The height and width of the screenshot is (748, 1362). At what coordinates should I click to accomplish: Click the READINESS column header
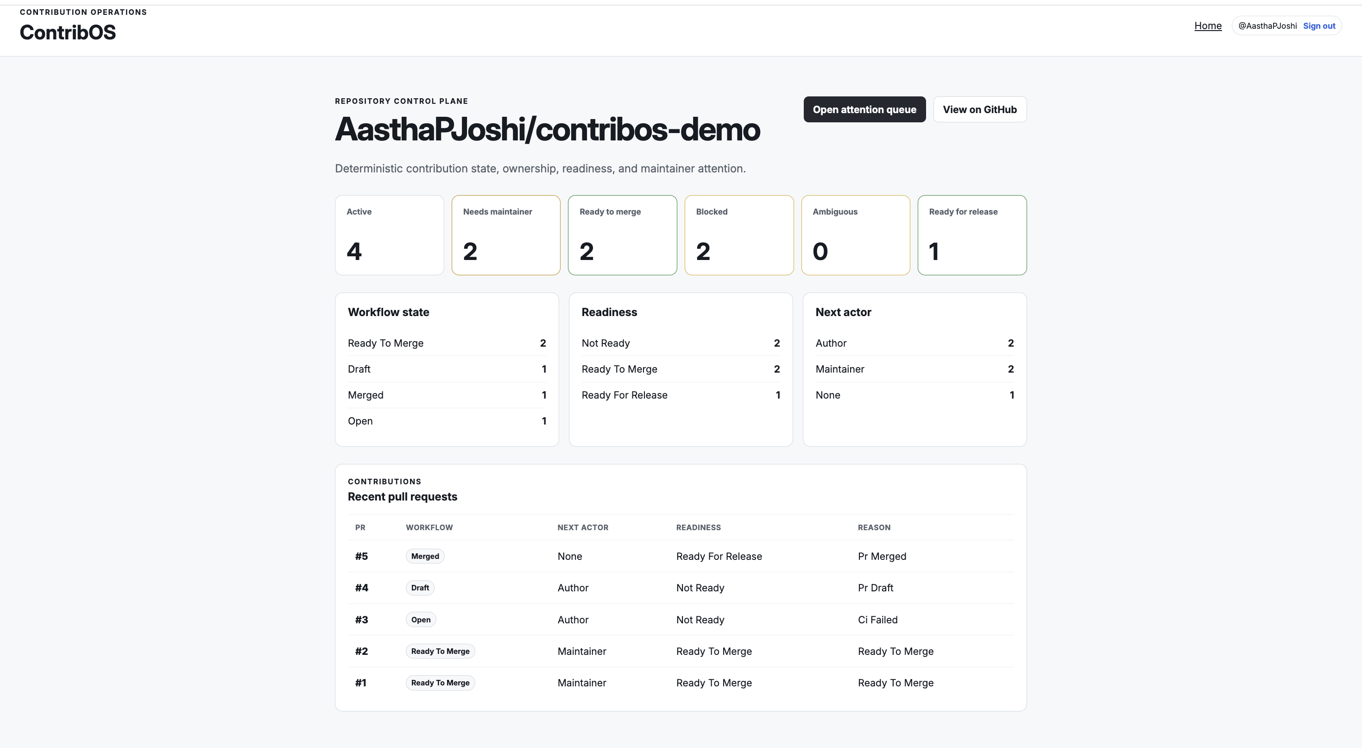699,527
